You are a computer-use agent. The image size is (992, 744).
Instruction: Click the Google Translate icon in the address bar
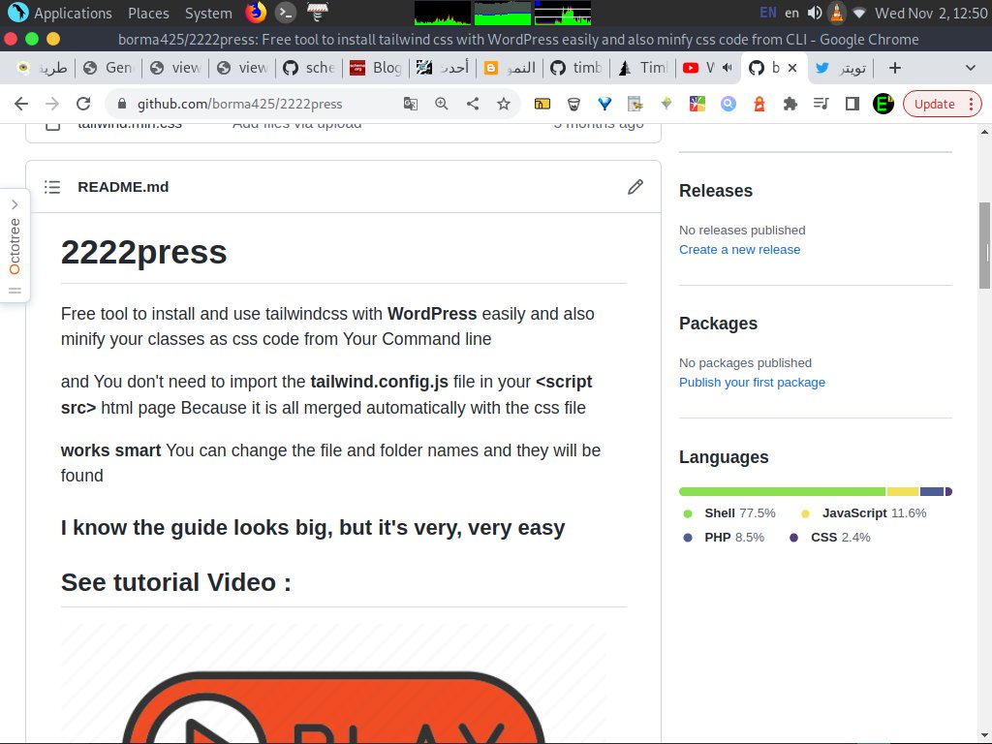click(411, 104)
